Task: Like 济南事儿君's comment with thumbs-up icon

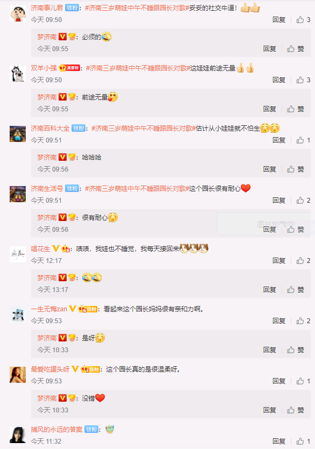Action: click(303, 20)
